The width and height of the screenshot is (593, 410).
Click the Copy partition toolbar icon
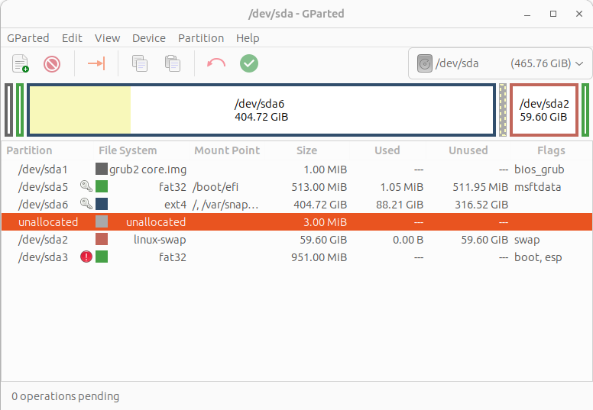coord(140,63)
